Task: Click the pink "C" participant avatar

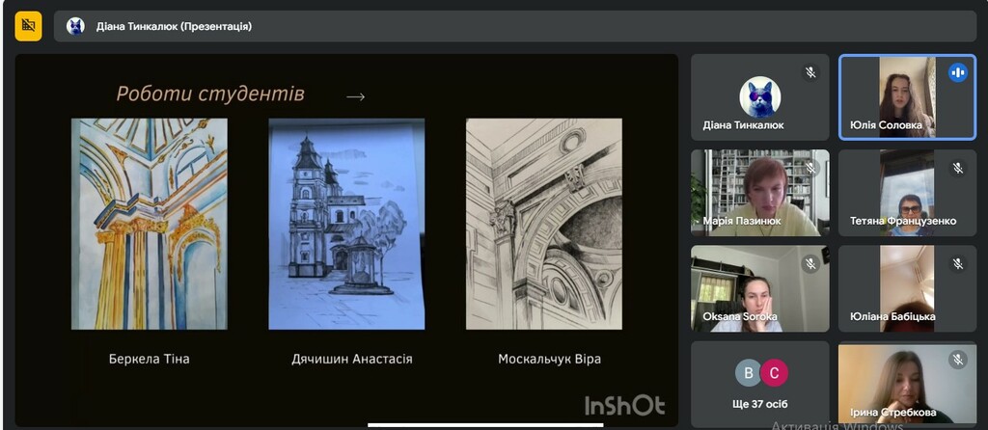Action: pos(773,373)
